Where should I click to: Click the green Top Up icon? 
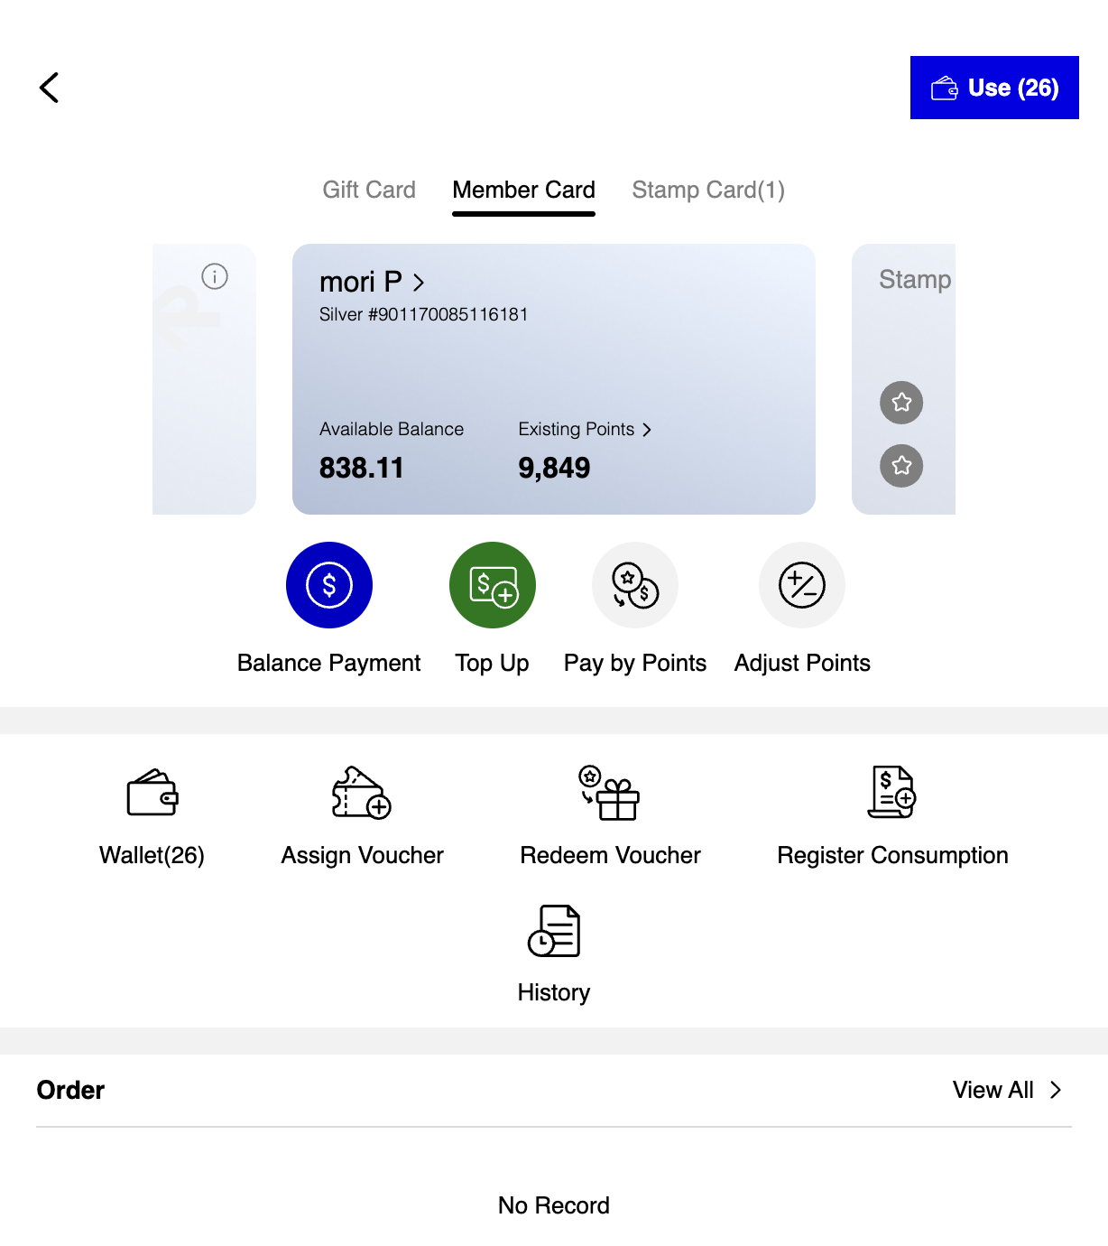click(x=493, y=585)
